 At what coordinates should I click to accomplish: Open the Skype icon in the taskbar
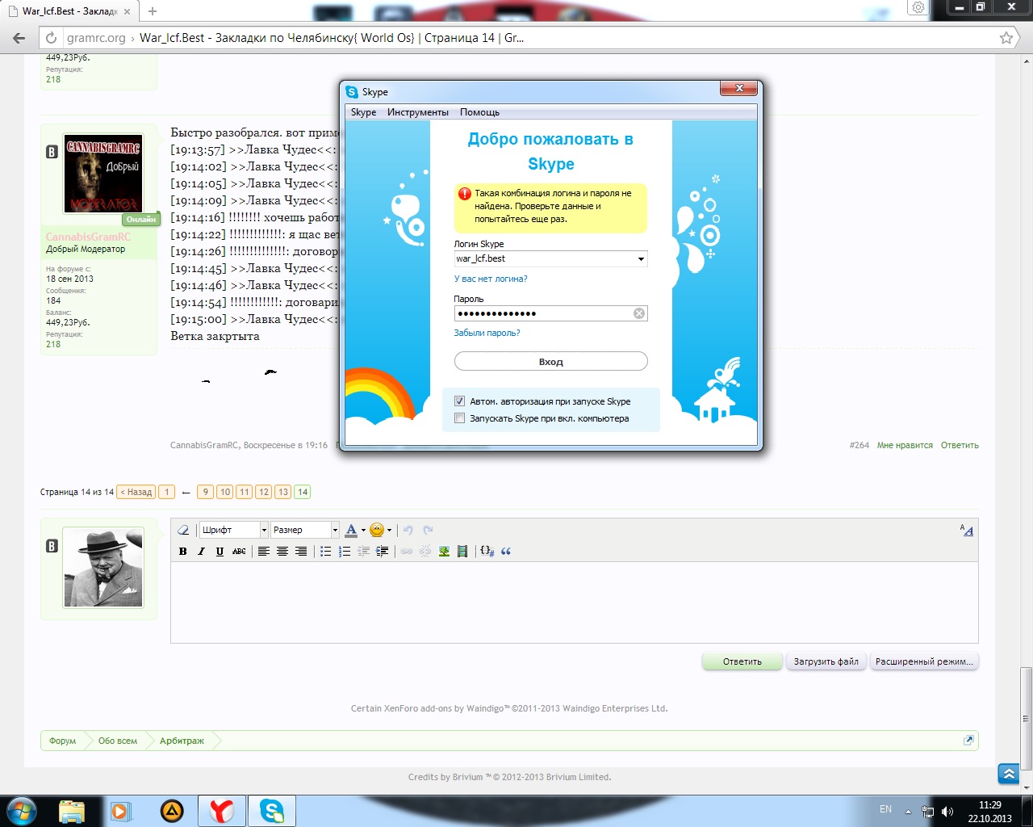point(272,811)
